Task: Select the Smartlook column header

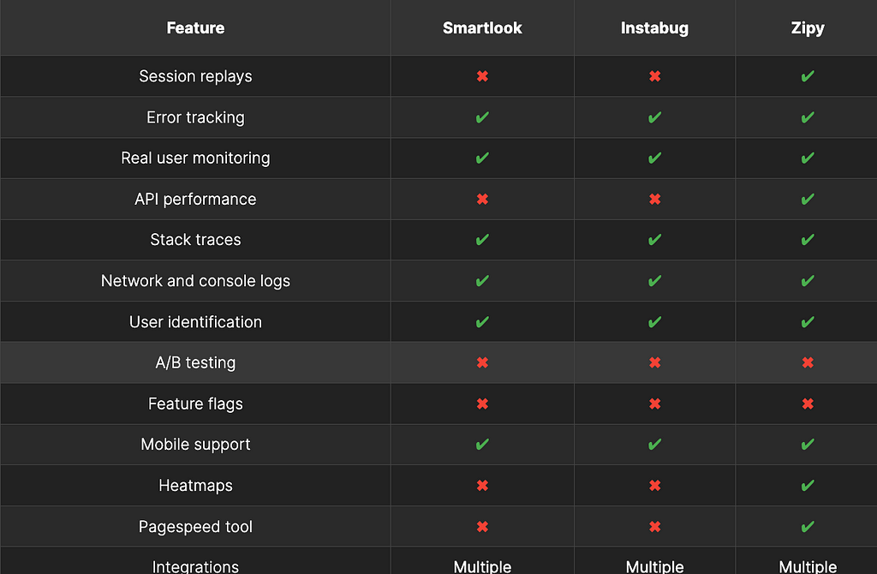Action: pyautogui.click(x=482, y=28)
